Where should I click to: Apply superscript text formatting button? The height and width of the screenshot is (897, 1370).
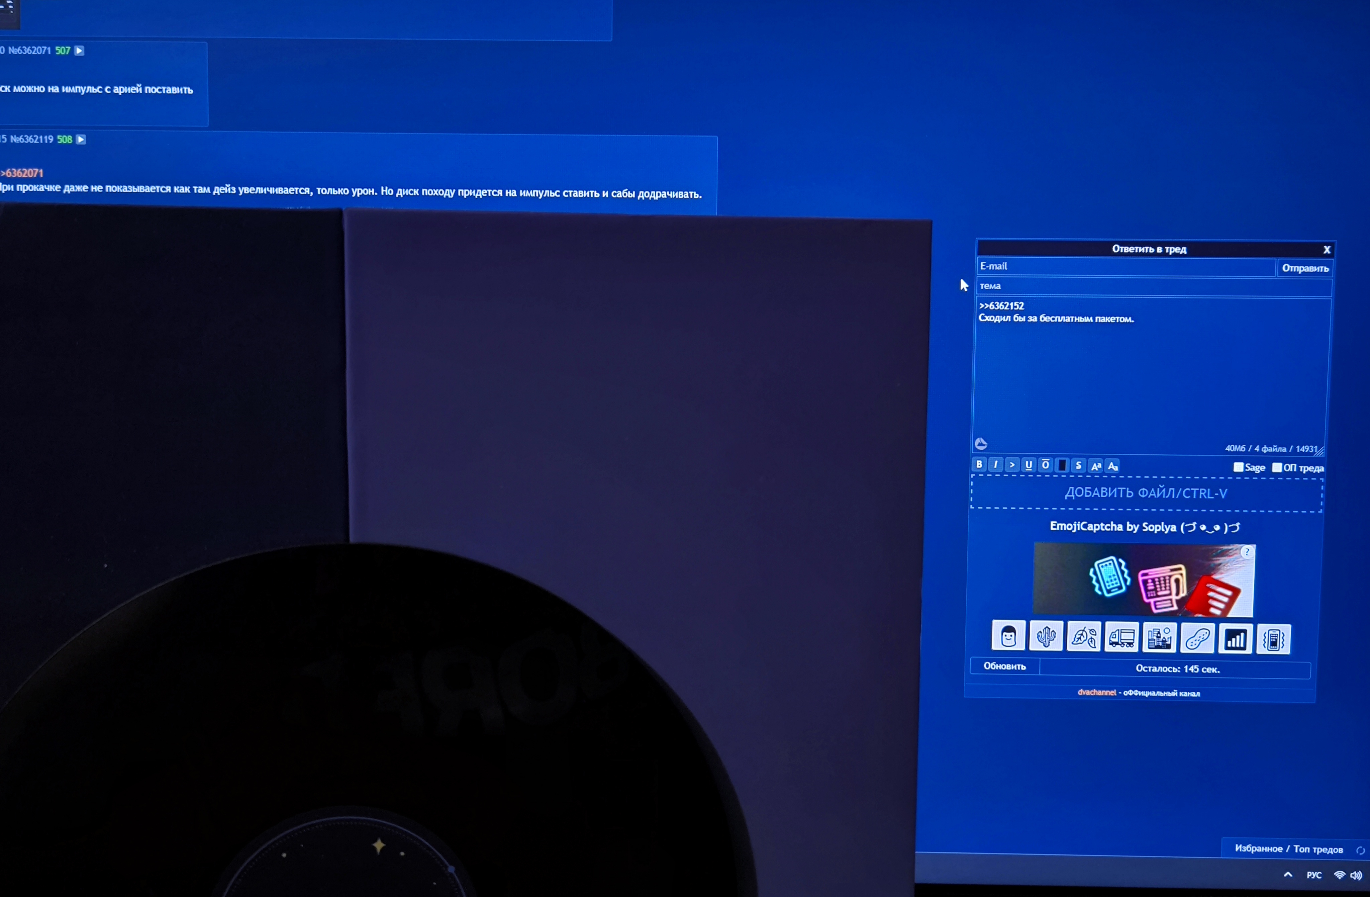click(x=1096, y=466)
